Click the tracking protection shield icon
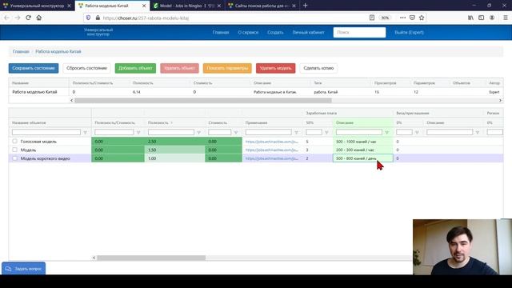 pyautogui.click(x=88, y=18)
